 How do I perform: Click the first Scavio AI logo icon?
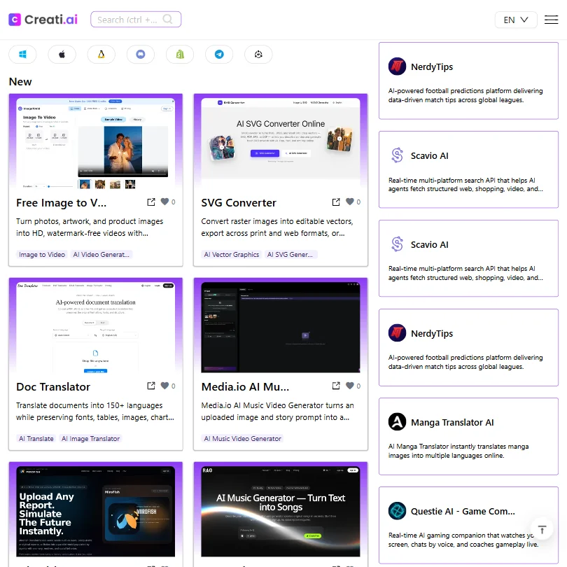pyautogui.click(x=397, y=155)
